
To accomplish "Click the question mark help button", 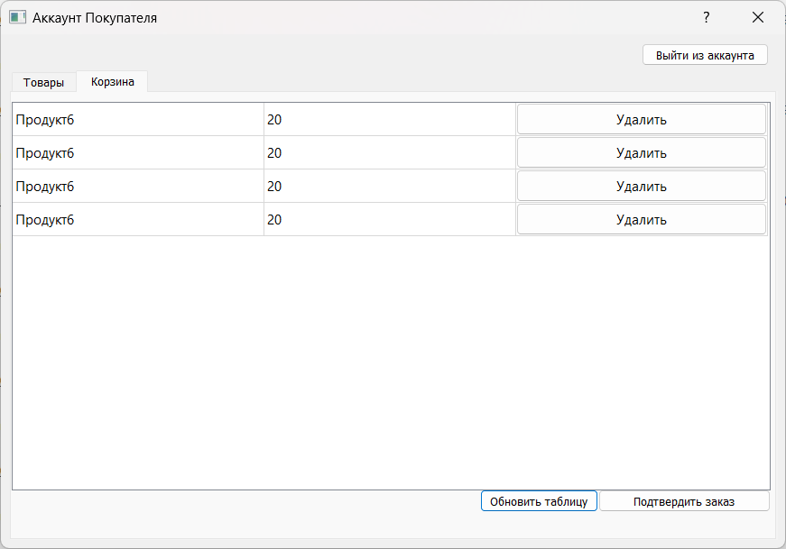I will tap(706, 17).
